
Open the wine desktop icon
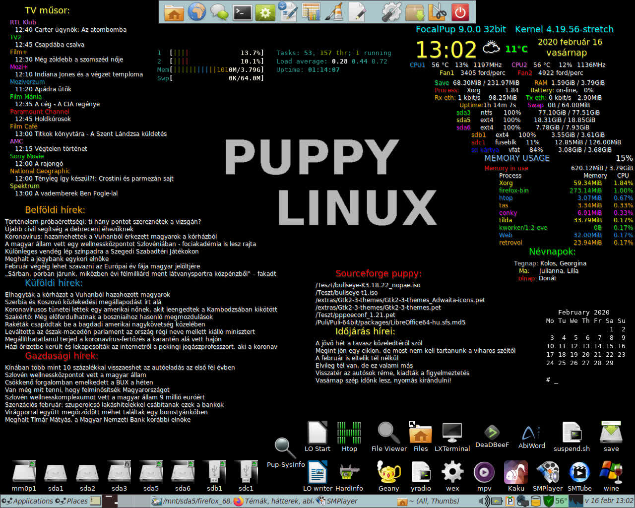pos(611,477)
